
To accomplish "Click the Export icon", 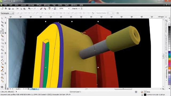I will pos(45,9).
